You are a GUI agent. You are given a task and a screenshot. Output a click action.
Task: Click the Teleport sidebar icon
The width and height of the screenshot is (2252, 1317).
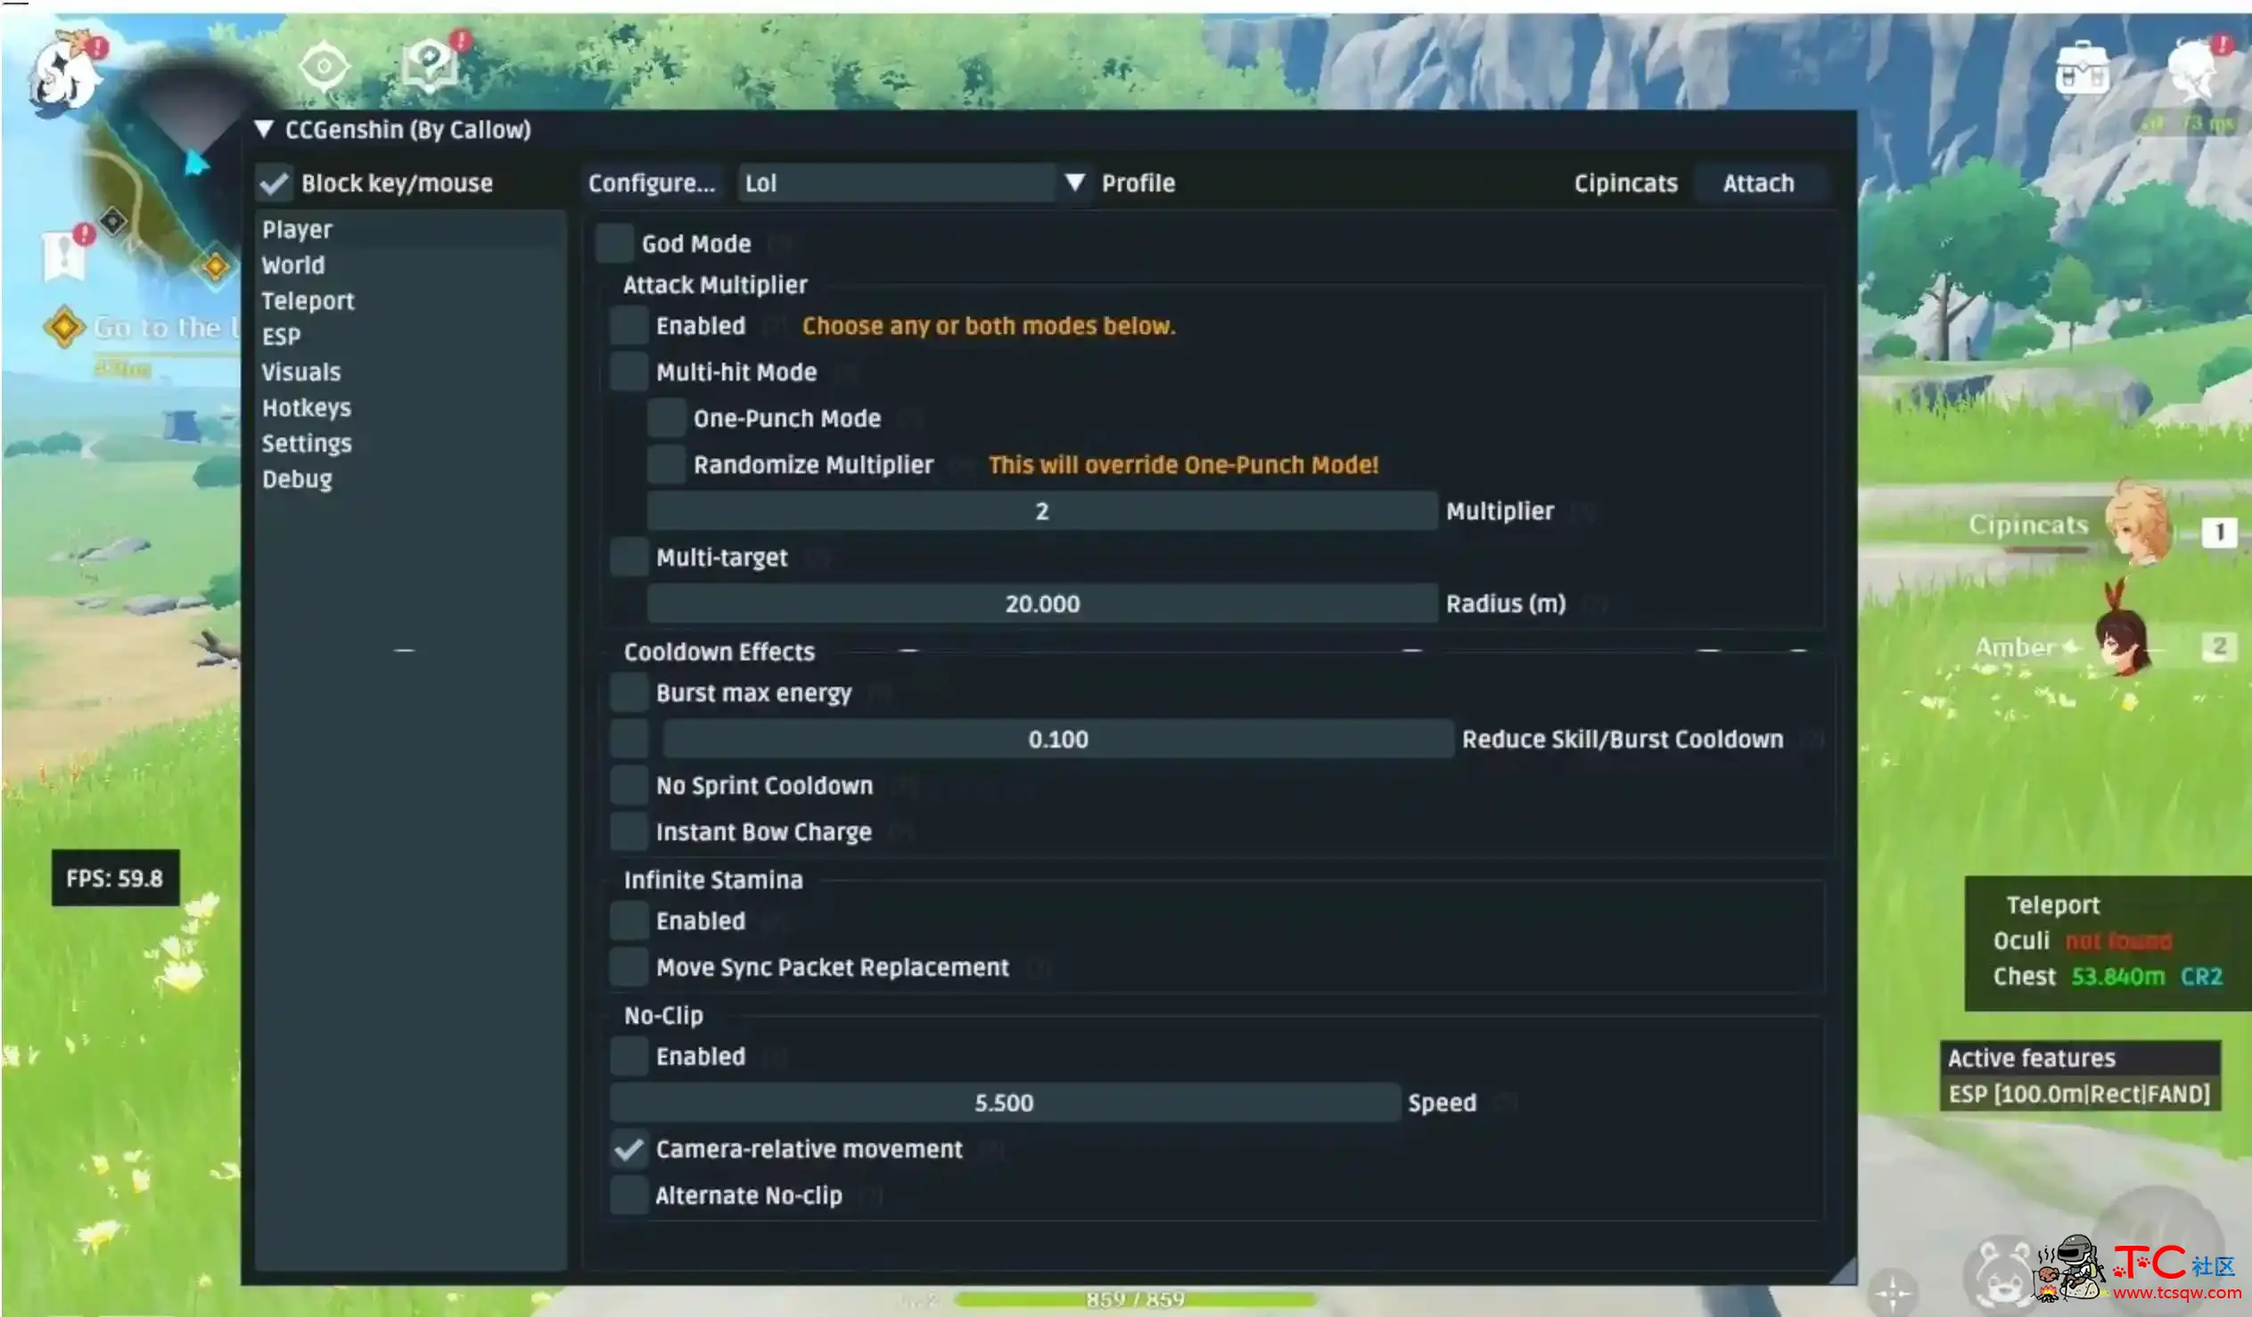308,299
